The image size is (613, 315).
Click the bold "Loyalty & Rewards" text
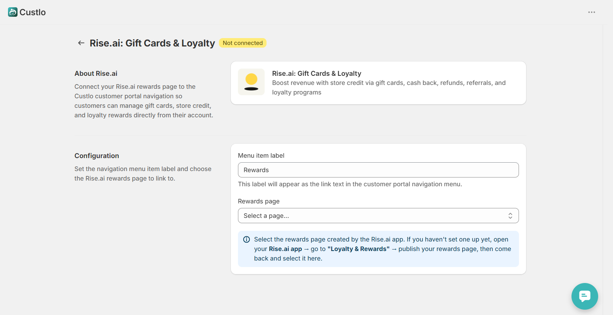tap(359, 249)
